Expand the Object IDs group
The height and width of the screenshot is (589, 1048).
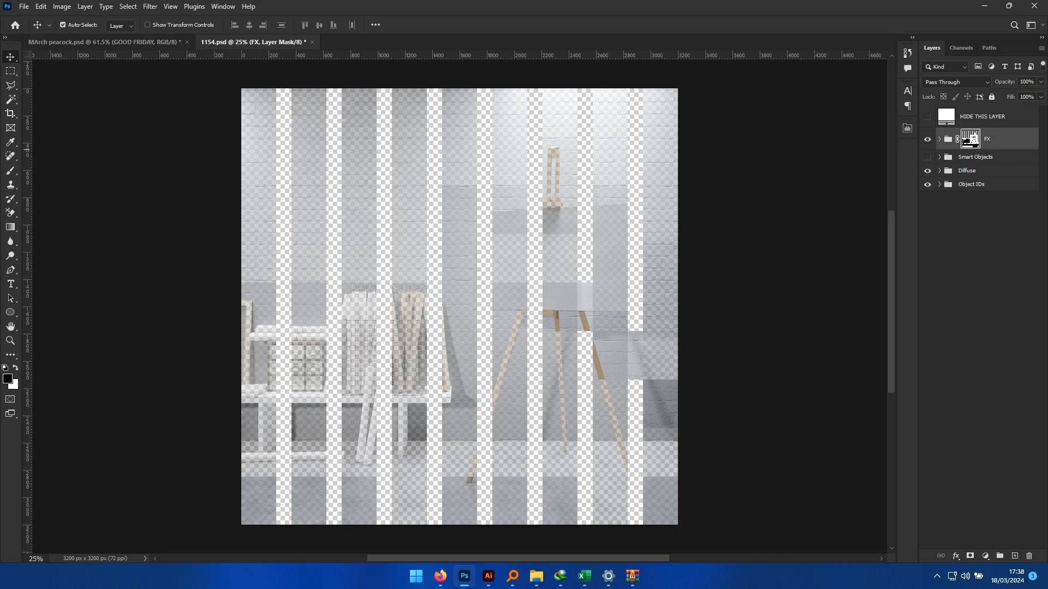[x=939, y=184]
